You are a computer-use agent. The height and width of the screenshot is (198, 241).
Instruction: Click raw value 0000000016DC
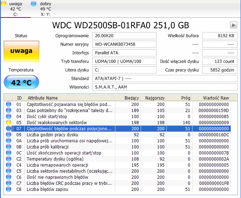pos(214,134)
